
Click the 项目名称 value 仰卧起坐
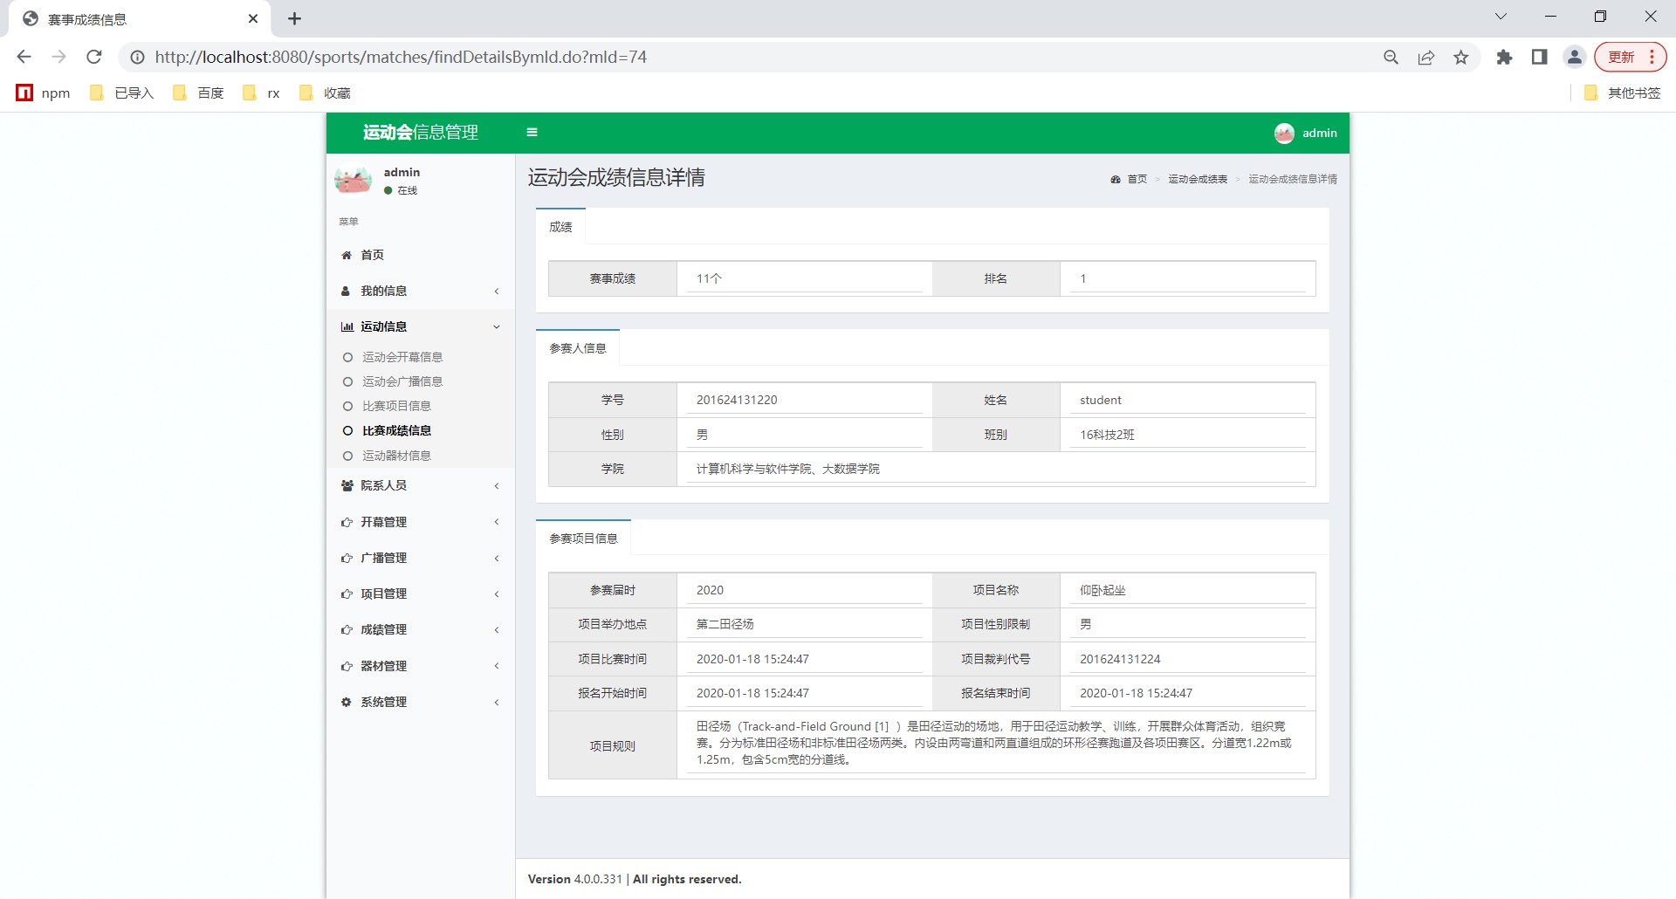[1102, 590]
